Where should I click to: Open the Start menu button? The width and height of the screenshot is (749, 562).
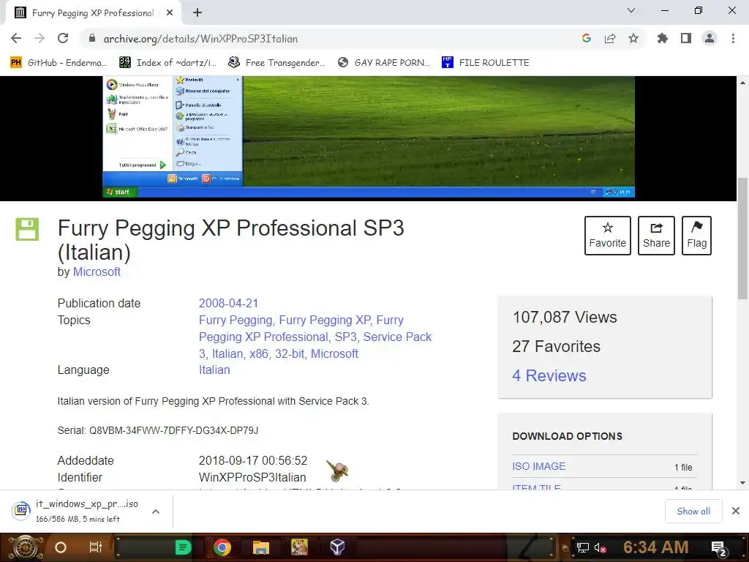(25, 547)
